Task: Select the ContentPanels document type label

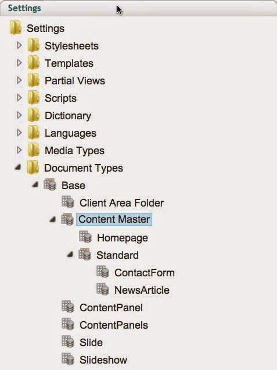Action: click(x=114, y=325)
